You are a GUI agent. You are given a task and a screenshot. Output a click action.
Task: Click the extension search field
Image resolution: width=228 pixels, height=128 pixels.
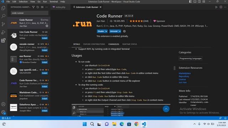[30, 13]
